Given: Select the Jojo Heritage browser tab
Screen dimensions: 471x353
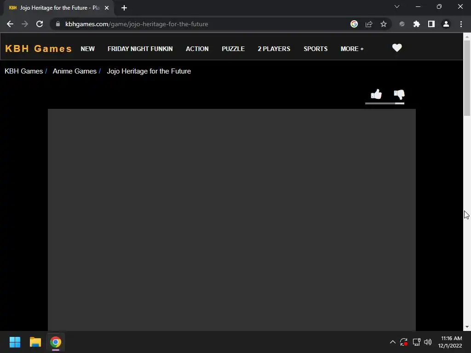Looking at the screenshot, I should click(58, 8).
